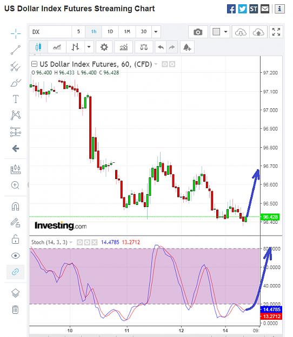Click the DX symbol input field

50,32
